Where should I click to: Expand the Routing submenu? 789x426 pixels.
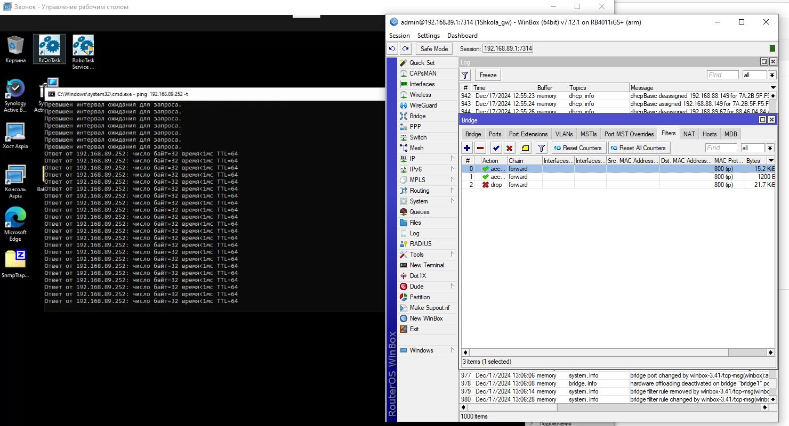428,191
